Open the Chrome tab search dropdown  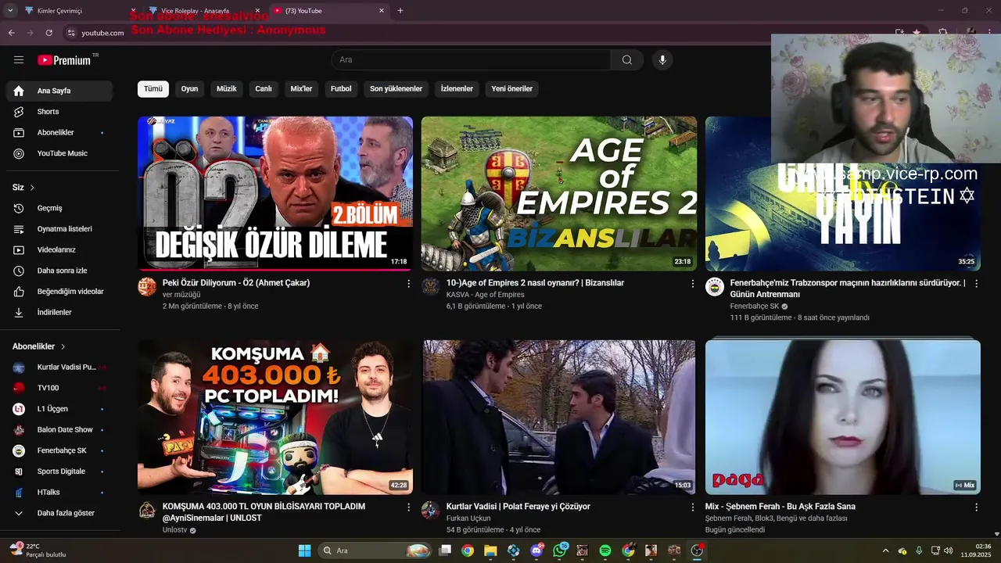point(10,11)
